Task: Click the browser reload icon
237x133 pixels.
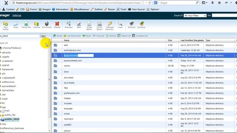Action: (x=150, y=3)
